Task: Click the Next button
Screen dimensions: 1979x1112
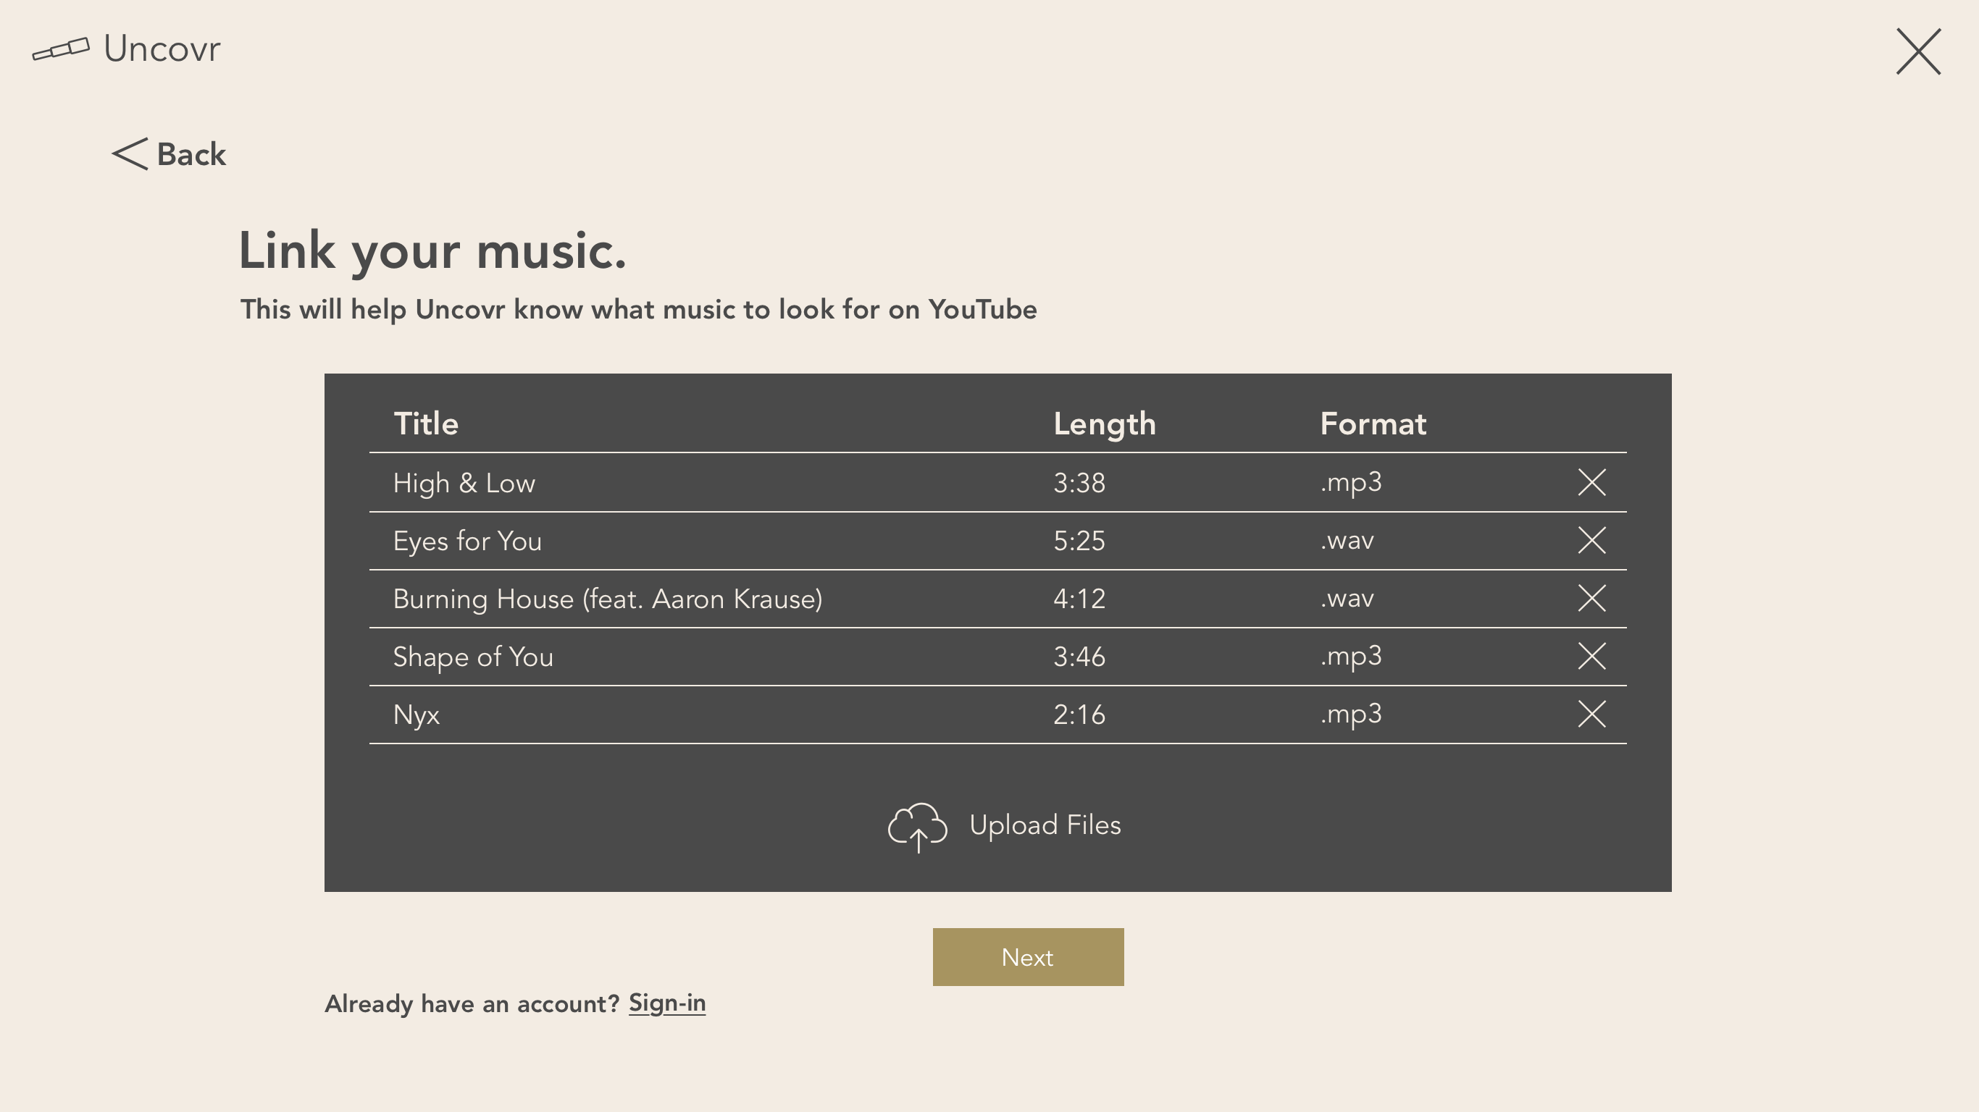Action: coord(1028,957)
